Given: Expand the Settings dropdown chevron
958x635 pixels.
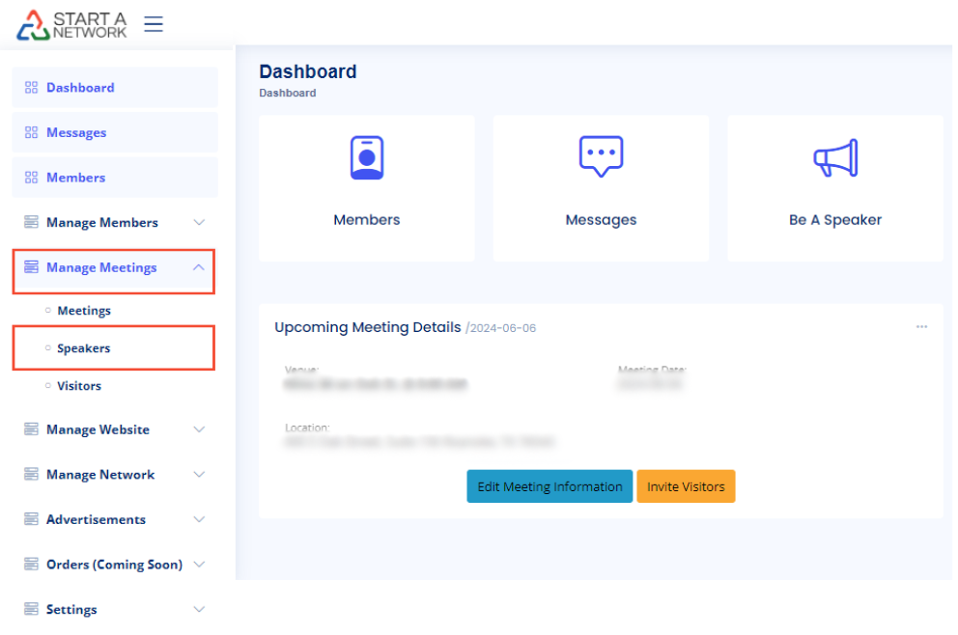Looking at the screenshot, I should pyautogui.click(x=199, y=610).
